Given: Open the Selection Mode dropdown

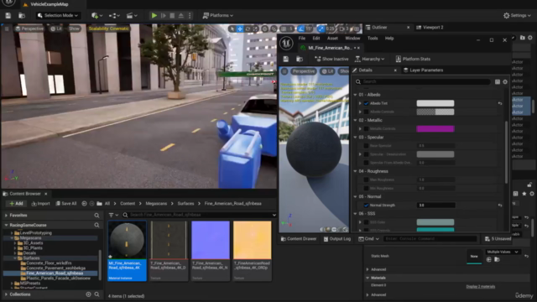Looking at the screenshot, I should click(58, 15).
